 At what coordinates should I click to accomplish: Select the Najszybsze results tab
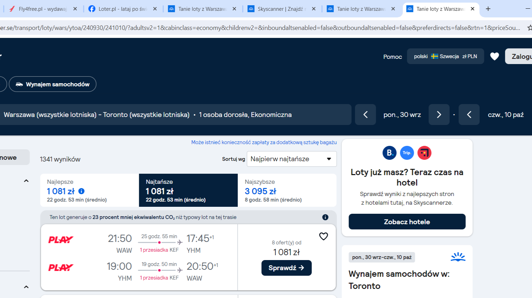tap(287, 190)
